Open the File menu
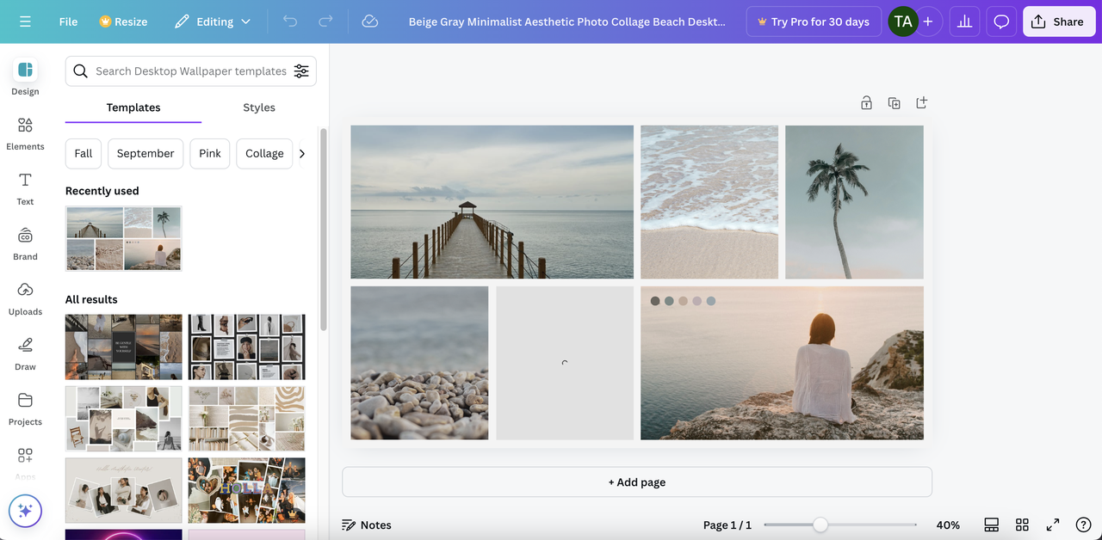Screen dimensions: 1102x540 pyautogui.click(x=68, y=21)
